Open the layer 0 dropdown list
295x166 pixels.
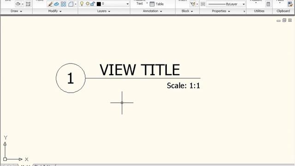[x=127, y=4]
